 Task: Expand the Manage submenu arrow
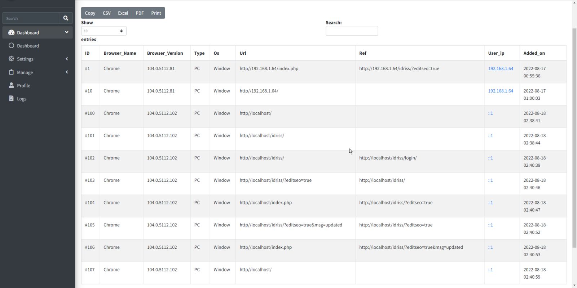coord(67,72)
